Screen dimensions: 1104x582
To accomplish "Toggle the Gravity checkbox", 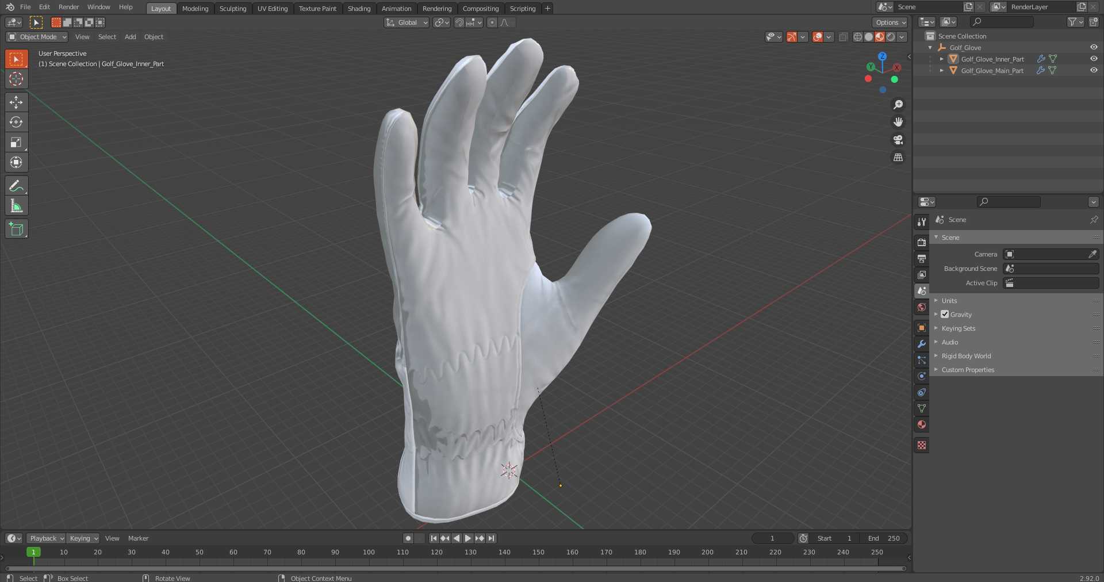I will click(945, 314).
